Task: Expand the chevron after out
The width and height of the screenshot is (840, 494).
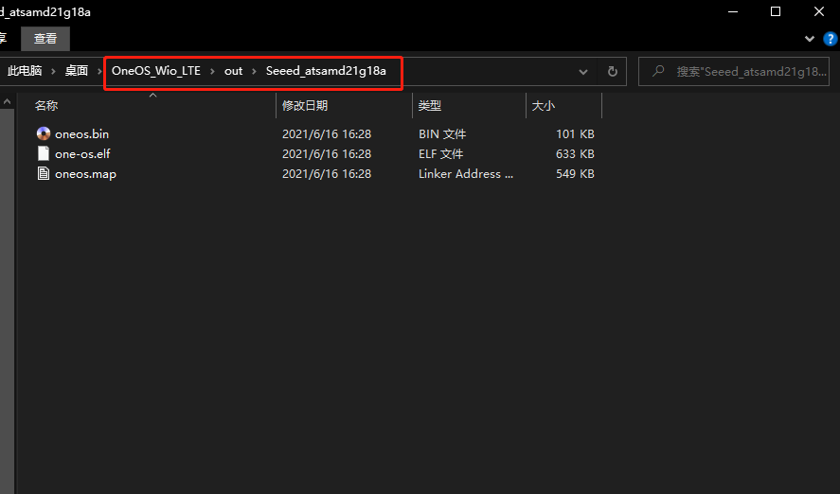Action: pos(254,71)
